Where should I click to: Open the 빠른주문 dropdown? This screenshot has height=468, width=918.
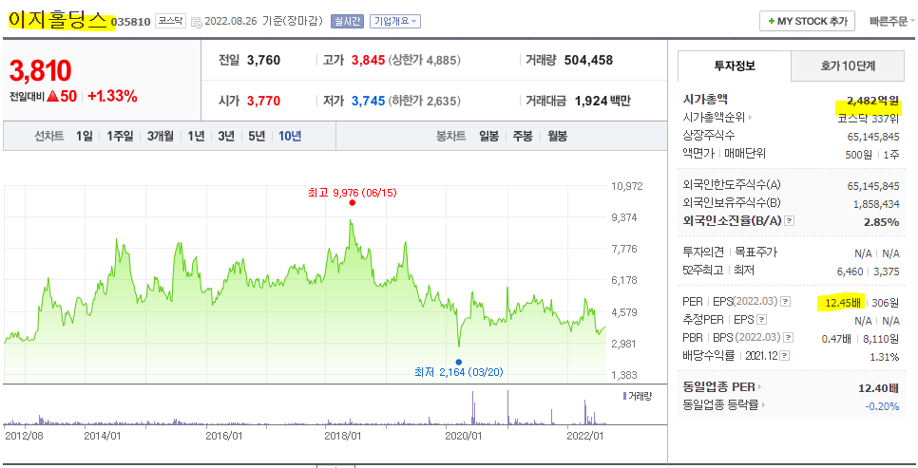coord(891,22)
